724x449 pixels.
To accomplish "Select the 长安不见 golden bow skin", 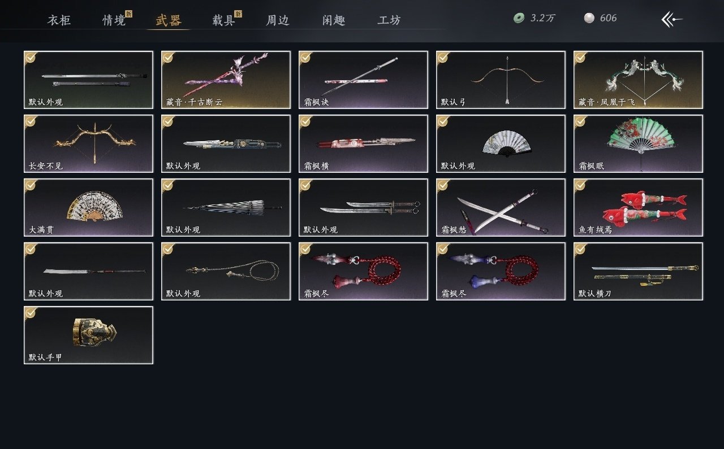I will click(88, 143).
